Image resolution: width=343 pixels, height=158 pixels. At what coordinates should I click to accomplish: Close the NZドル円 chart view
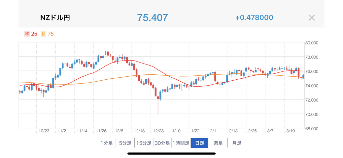(311, 18)
